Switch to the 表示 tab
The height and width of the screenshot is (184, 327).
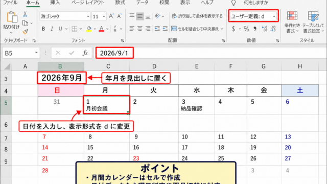pos(185,3)
